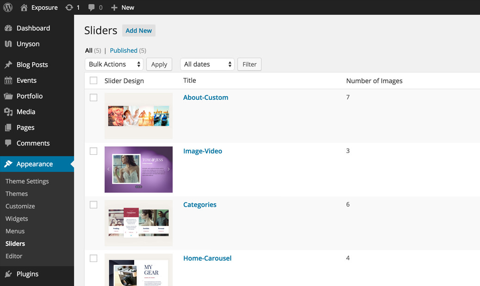
Task: Select Customize submenu item
Action: [x=20, y=206]
